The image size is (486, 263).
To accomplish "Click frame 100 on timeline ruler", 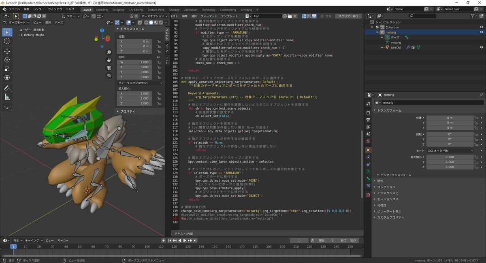I will click(x=147, y=246).
